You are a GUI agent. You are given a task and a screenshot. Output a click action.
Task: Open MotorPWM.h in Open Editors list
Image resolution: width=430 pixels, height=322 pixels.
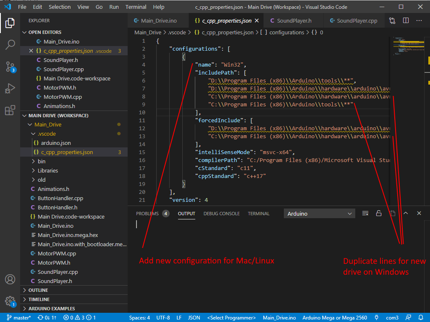74,88
